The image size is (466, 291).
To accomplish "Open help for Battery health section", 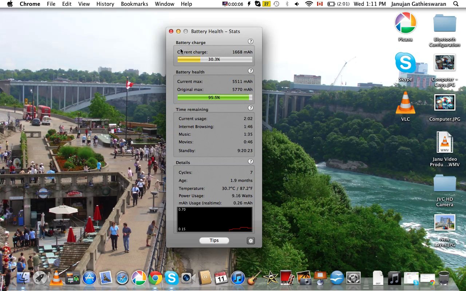I will 250,71.
